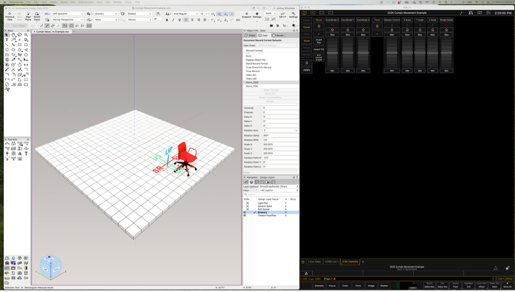
Task: Toggle visibility of the Scenery layer
Action: point(245,212)
